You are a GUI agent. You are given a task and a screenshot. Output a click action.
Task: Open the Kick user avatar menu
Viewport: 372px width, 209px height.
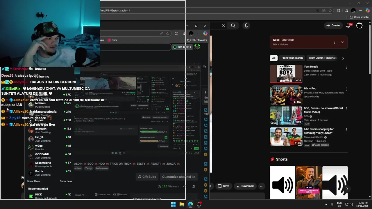click(197, 47)
